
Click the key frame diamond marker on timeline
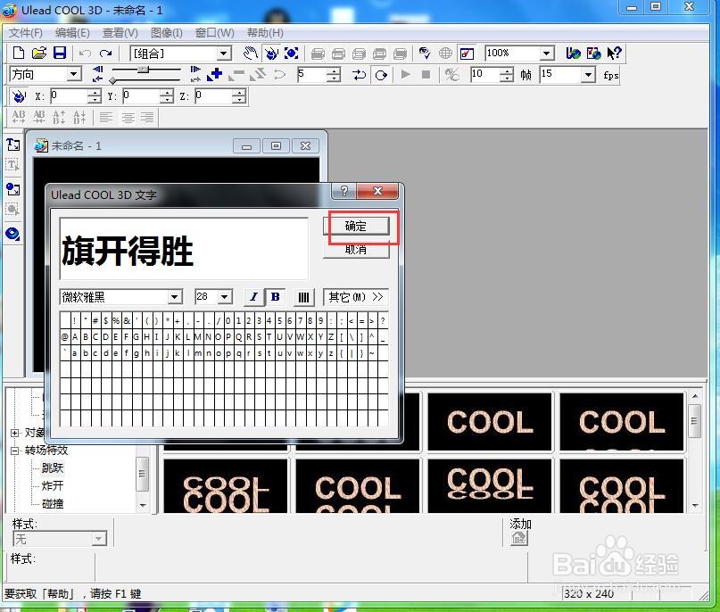pyautogui.click(x=112, y=81)
